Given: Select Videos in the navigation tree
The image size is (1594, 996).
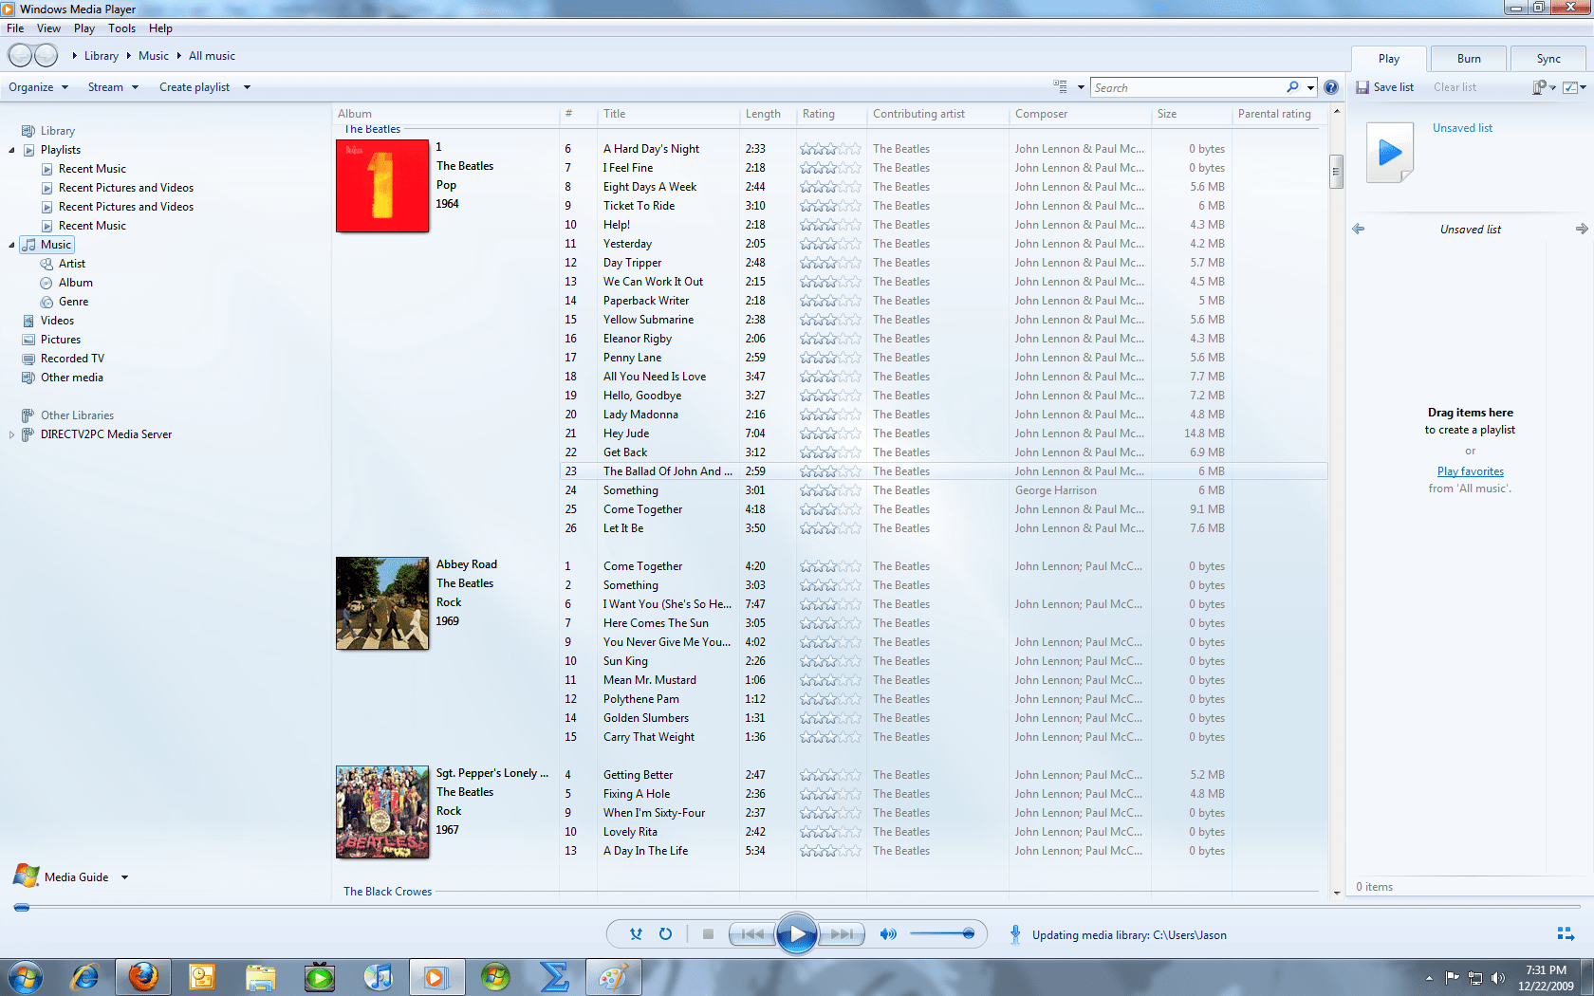Looking at the screenshot, I should click(x=57, y=321).
